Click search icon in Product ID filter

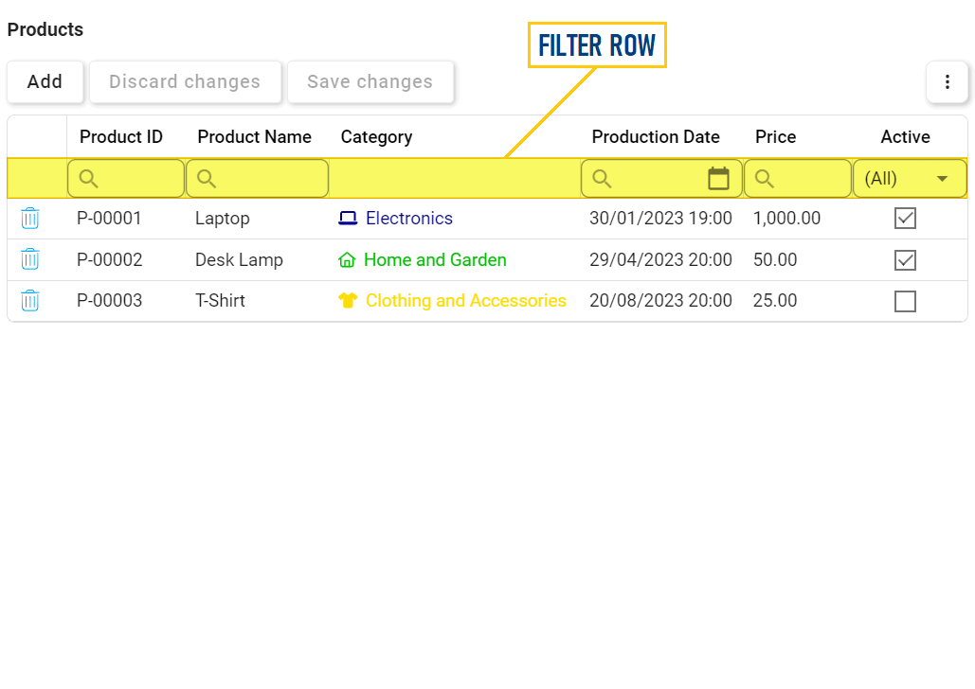89,178
